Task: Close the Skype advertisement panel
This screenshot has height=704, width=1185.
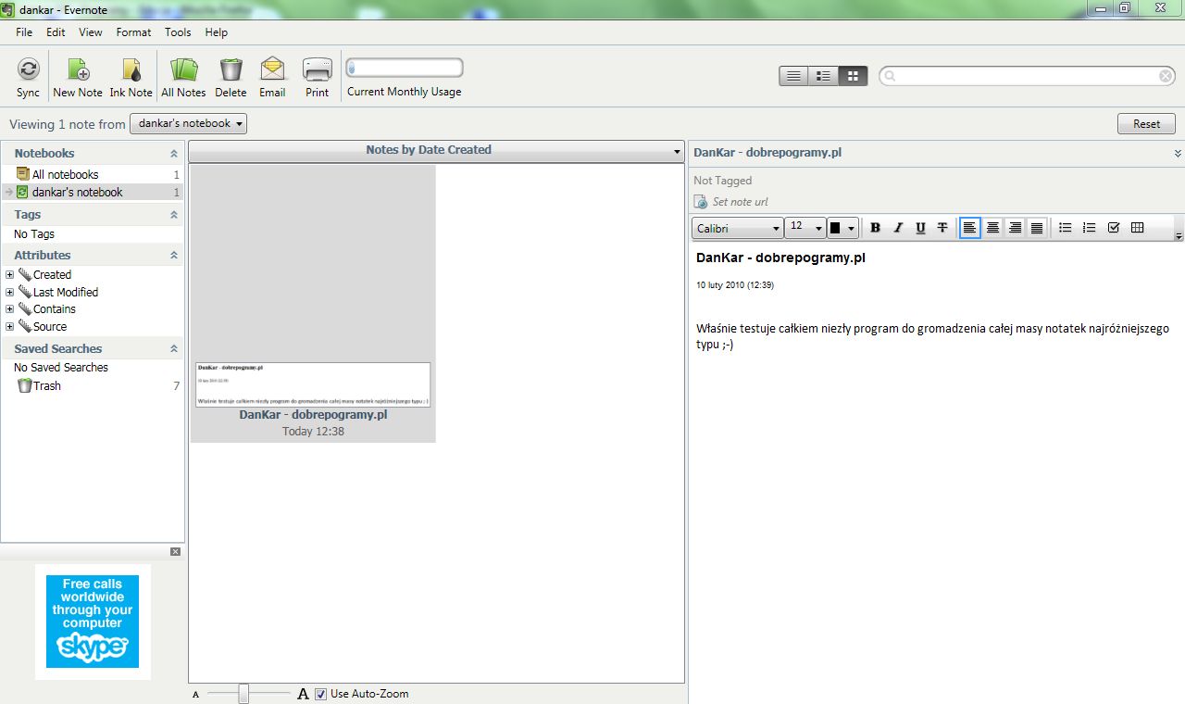Action: [x=176, y=552]
